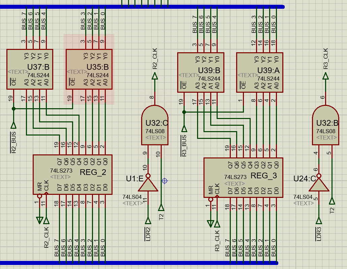Click the OE pin label inside U37:B
The height and width of the screenshot is (269, 347).
pyautogui.click(x=13, y=82)
